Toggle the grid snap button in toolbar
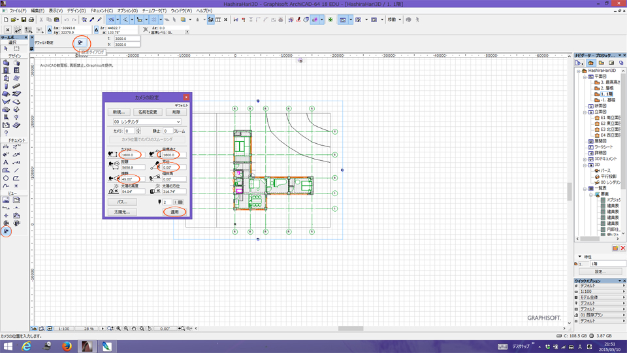Image resolution: width=627 pixels, height=353 pixels. pyautogui.click(x=154, y=20)
